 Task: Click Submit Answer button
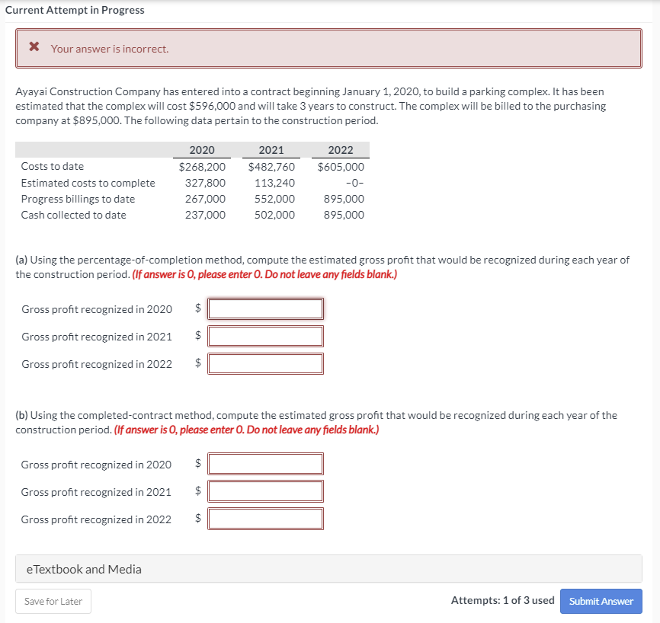[601, 601]
